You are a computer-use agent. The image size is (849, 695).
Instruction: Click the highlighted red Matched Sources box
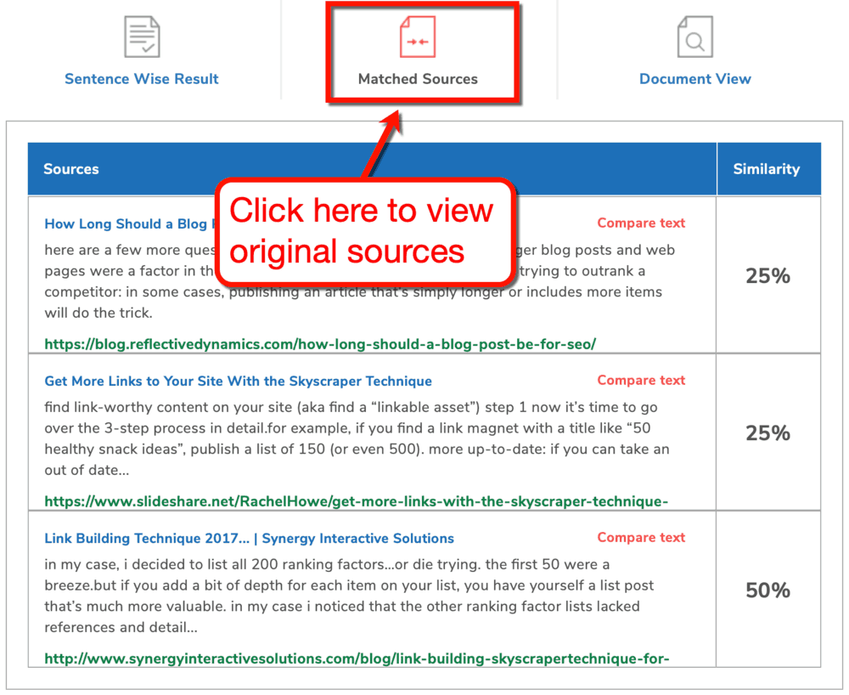click(422, 53)
